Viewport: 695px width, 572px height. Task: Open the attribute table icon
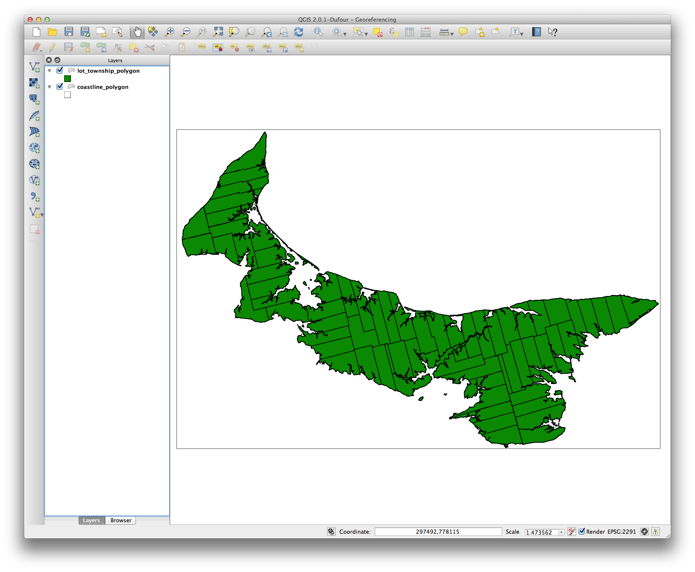point(409,32)
